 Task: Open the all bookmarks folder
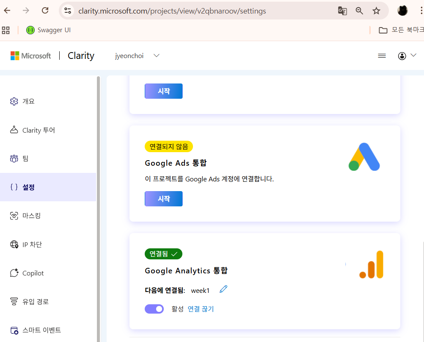point(401,30)
